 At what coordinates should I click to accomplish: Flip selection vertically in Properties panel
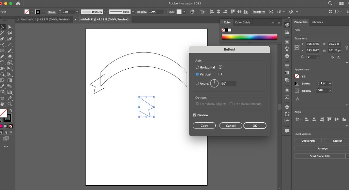pyautogui.click(x=338, y=57)
